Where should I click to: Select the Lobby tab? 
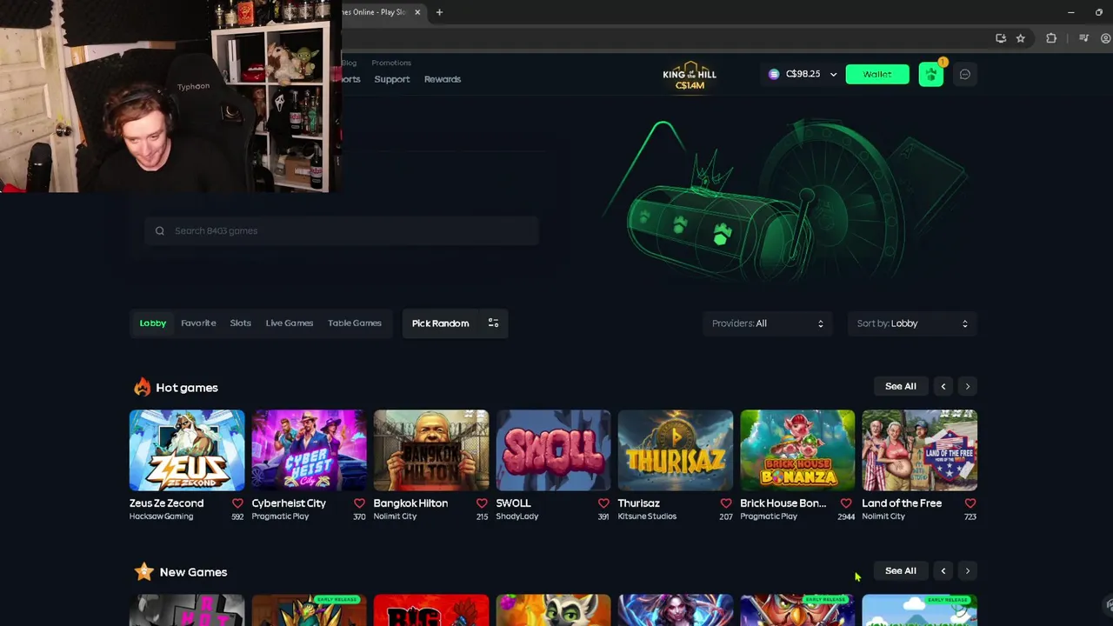click(153, 323)
